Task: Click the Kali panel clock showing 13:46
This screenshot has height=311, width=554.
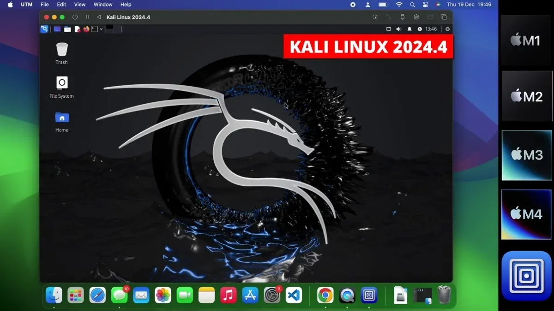Action: click(431, 29)
